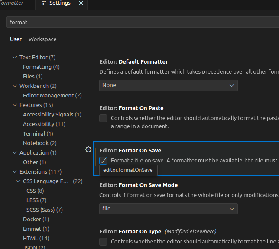Screen dimensions: 279x249
Task: Switch to the Workspace settings tab
Action: tap(42, 39)
